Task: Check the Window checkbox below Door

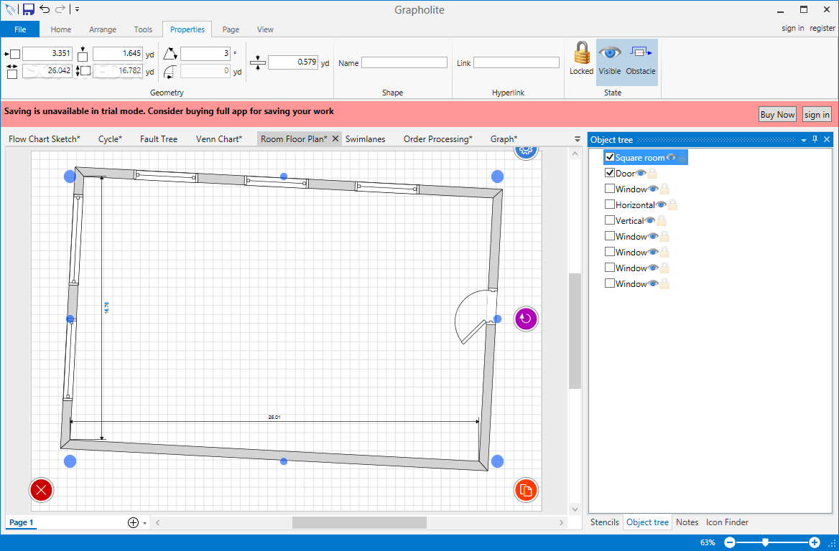Action: (x=609, y=188)
